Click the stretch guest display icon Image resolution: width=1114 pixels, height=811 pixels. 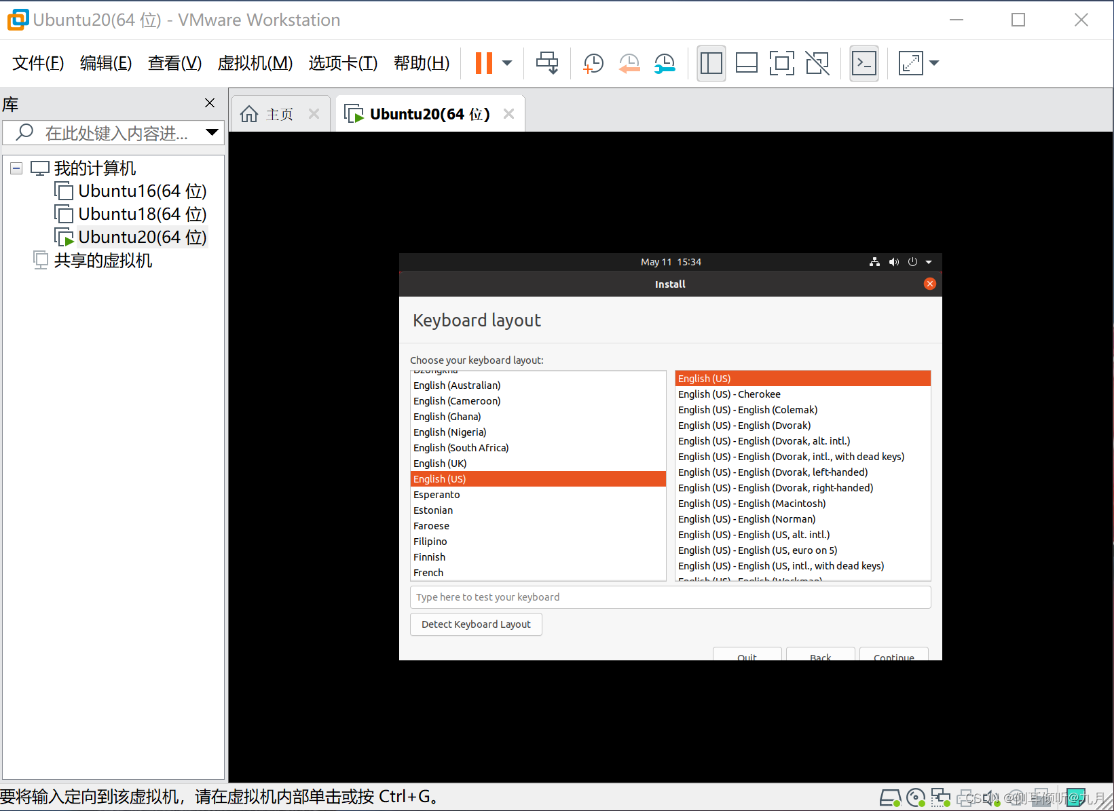(x=911, y=63)
